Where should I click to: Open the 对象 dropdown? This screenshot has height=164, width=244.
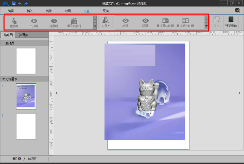coord(105,22)
